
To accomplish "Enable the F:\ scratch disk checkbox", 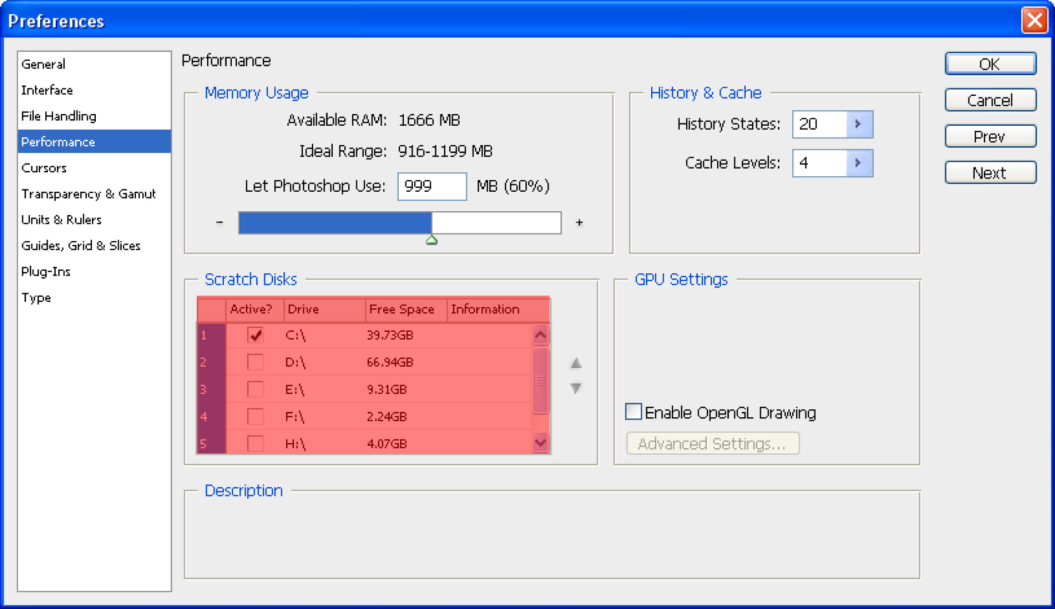I will [255, 416].
